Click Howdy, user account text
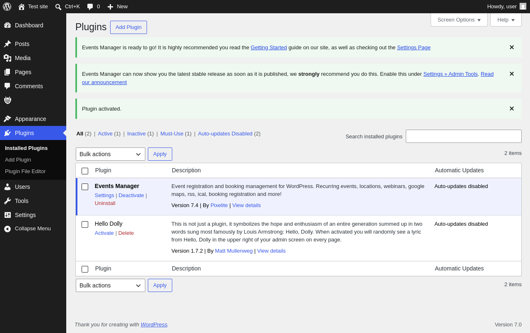Image resolution: width=530 pixels, height=333 pixels. [x=502, y=7]
